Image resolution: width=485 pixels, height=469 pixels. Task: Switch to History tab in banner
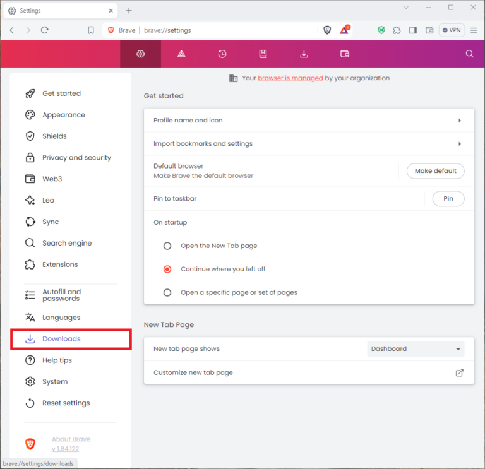(222, 54)
